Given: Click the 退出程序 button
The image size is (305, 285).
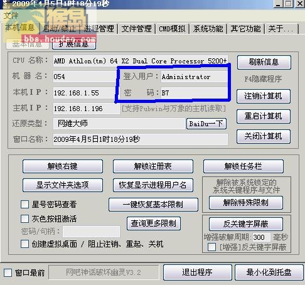Looking at the screenshot, I should tap(197, 272).
